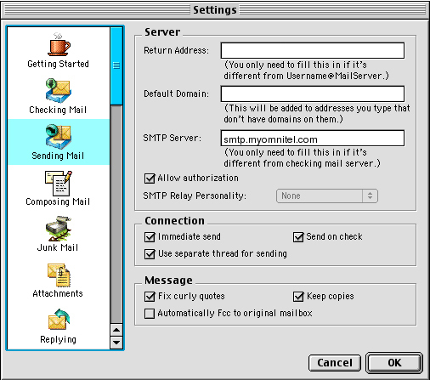Open the Getting Started coffee cup icon
The width and height of the screenshot is (430, 380).
click(x=59, y=44)
